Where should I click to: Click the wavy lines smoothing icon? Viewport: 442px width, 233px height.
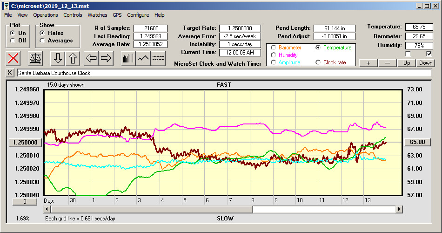(x=158, y=58)
